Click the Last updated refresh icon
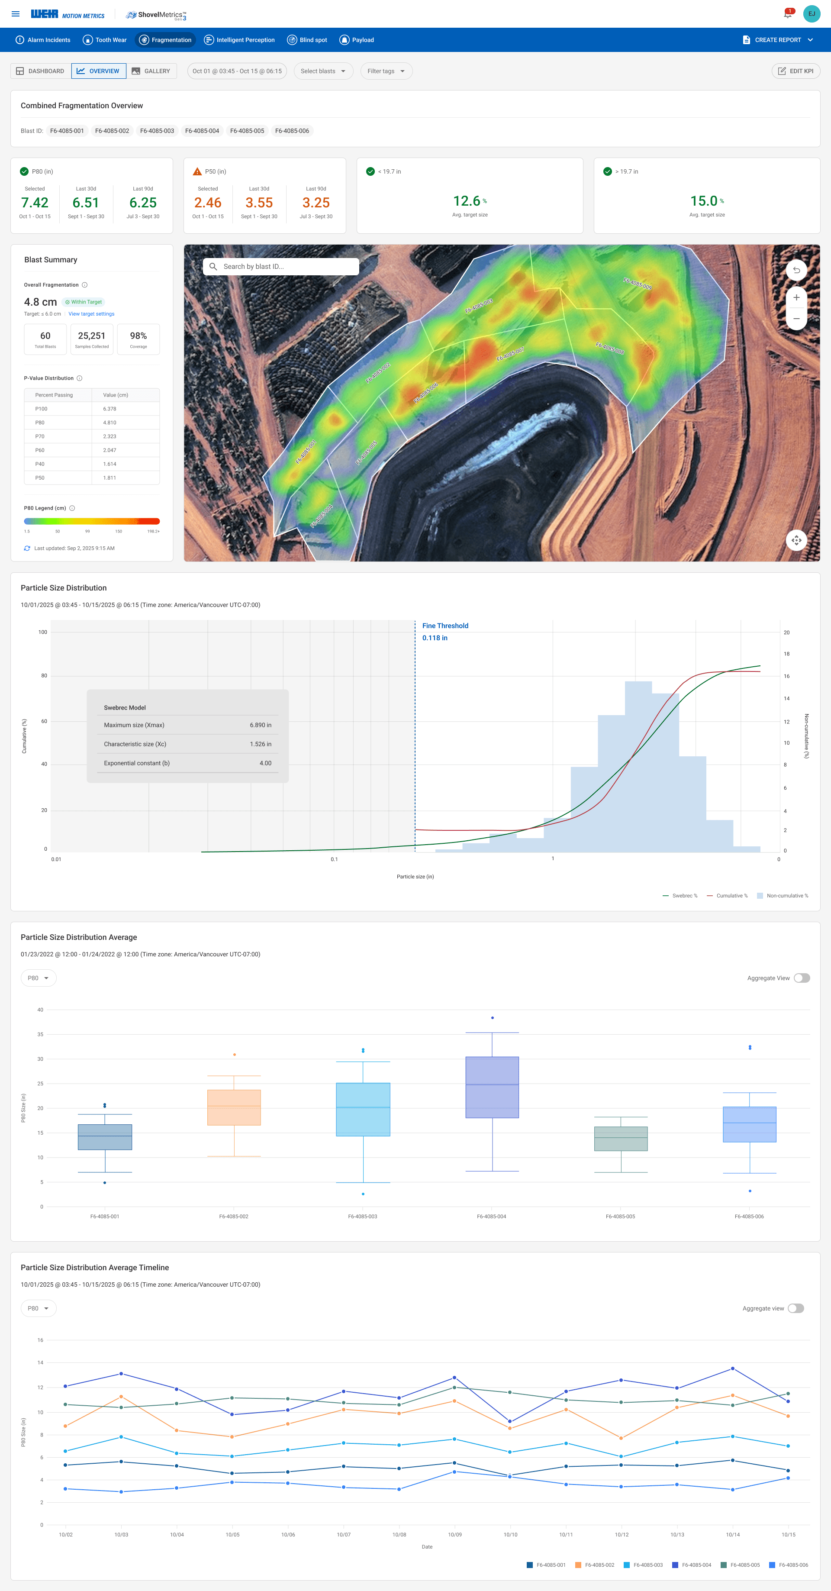This screenshot has height=1591, width=831. [27, 549]
